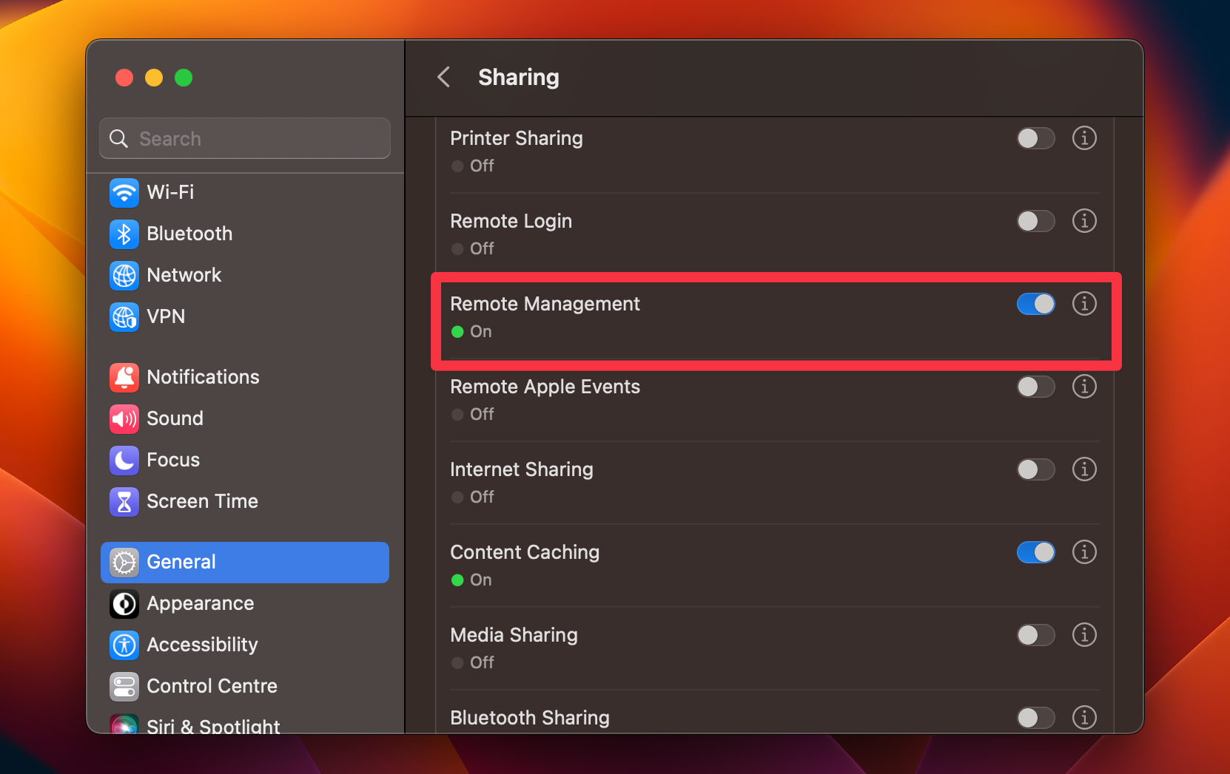1230x774 pixels.
Task: Click inside the Search field
Action: [244, 138]
